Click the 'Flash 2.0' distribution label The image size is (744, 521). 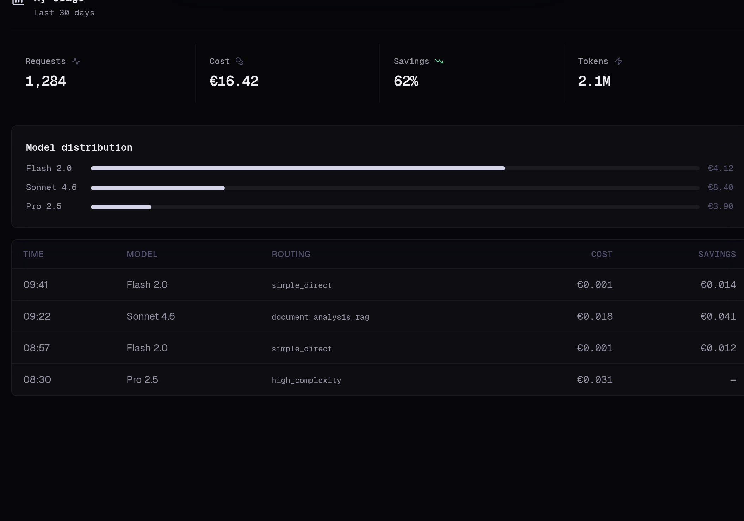(49, 168)
